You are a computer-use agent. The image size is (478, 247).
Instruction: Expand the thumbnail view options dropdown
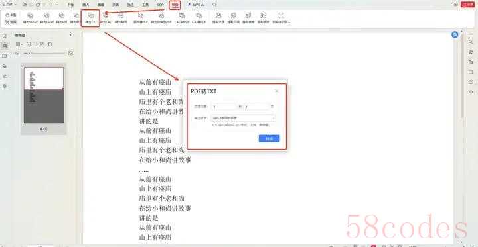pos(19,44)
